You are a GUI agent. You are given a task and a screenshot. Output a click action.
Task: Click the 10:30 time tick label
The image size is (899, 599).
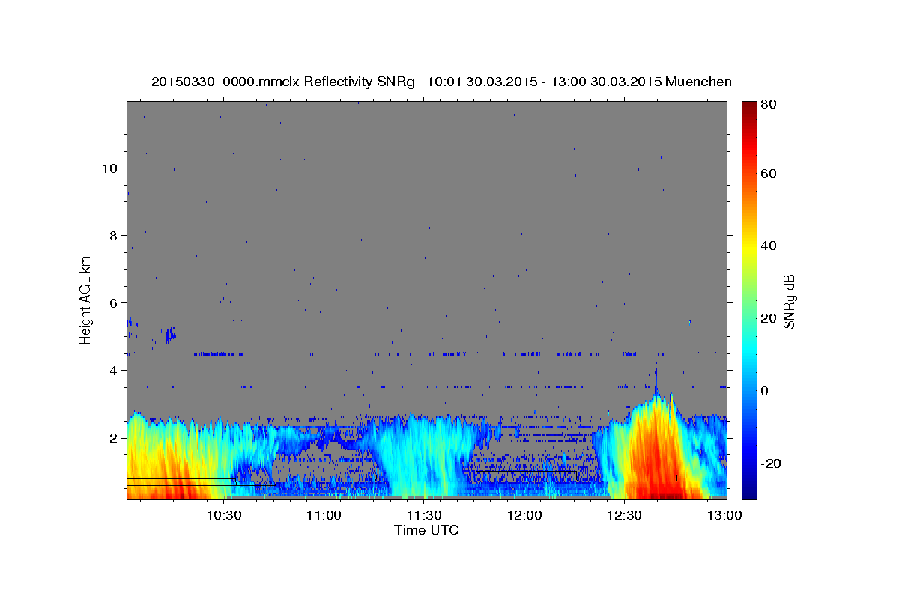tap(224, 515)
